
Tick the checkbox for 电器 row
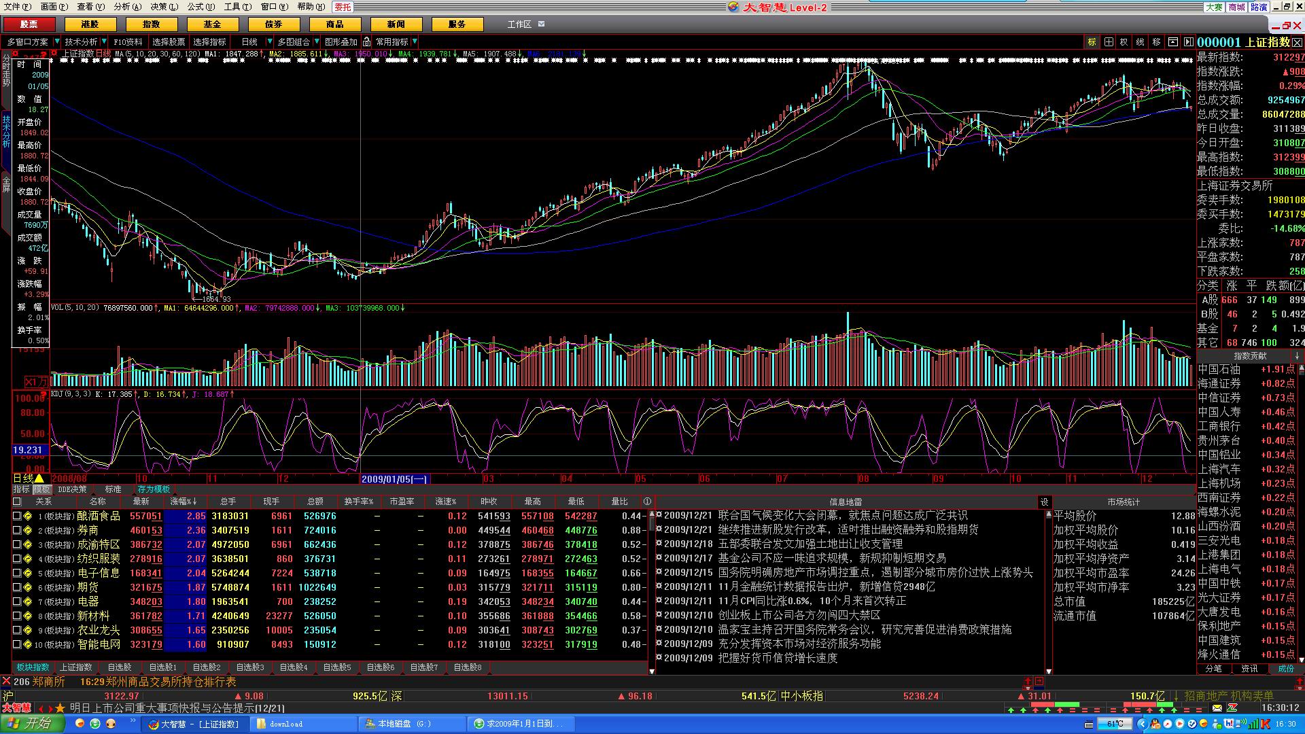click(17, 602)
